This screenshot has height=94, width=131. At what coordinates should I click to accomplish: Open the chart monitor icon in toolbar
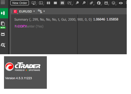[34, 3]
